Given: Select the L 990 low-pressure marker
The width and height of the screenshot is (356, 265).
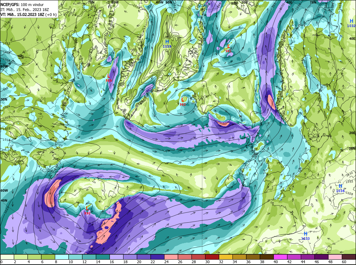Looking at the screenshot, I should [87, 211].
